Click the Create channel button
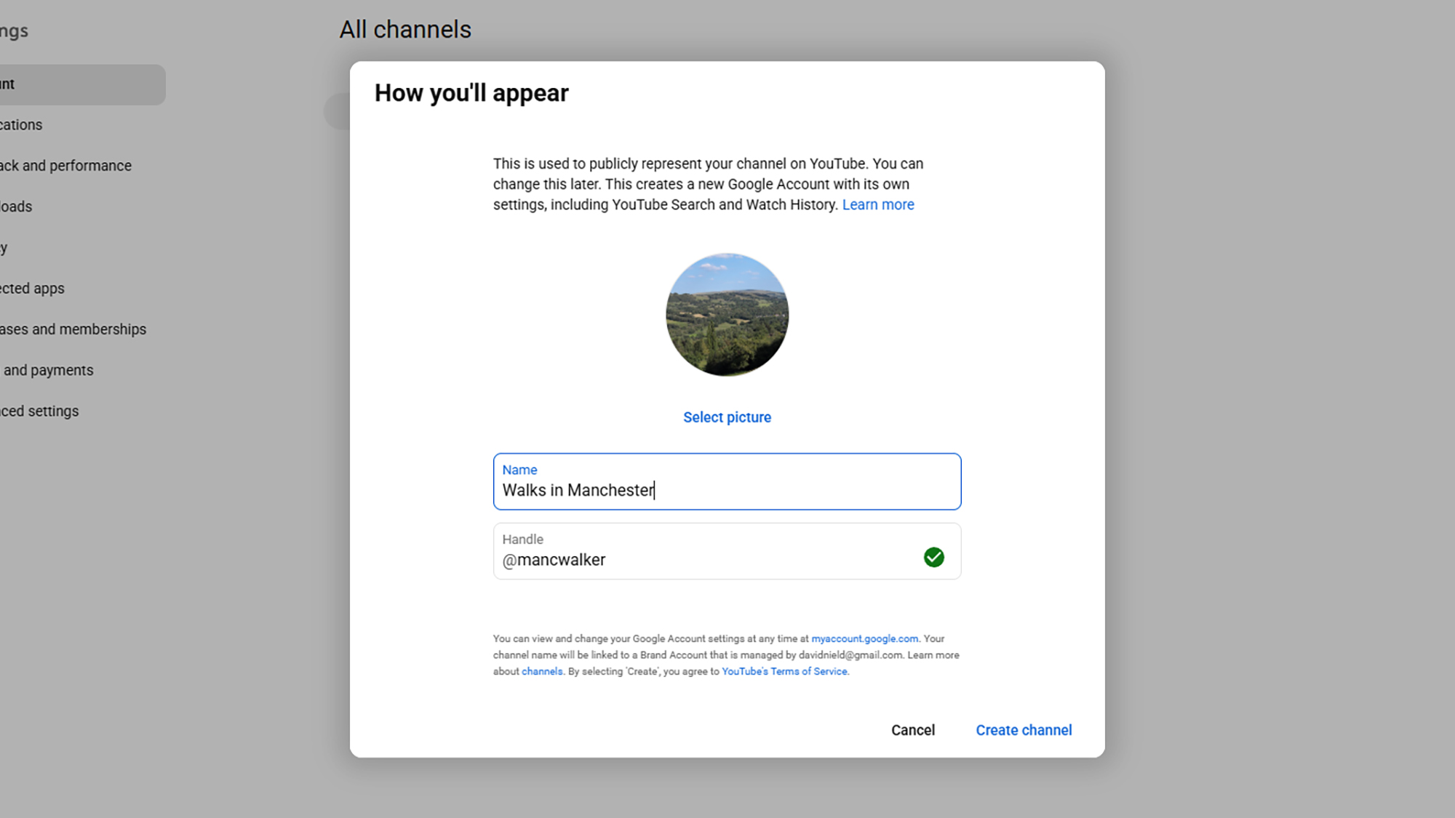This screenshot has height=818, width=1455. tap(1024, 730)
